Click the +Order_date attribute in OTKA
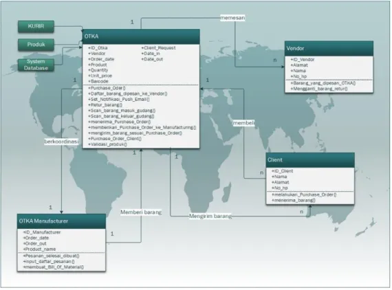 click(101, 59)
